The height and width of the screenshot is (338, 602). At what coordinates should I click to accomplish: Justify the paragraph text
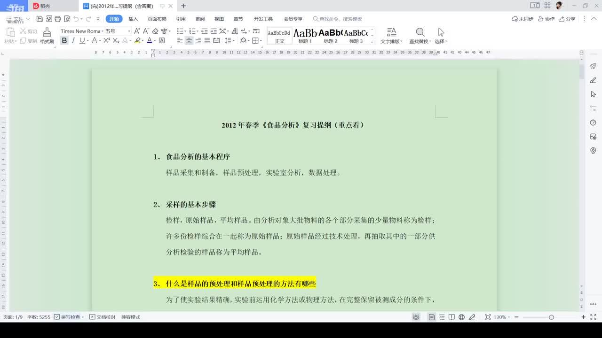coord(207,41)
